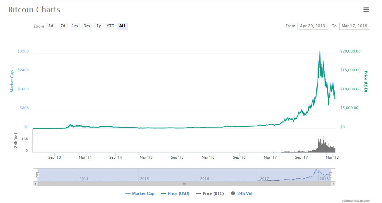This screenshot has width=382, height=203.
Task: Grab the right navigator range handle
Action: click(x=331, y=175)
